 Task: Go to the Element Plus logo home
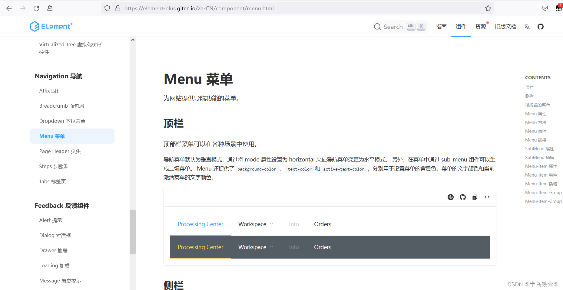[x=51, y=26]
